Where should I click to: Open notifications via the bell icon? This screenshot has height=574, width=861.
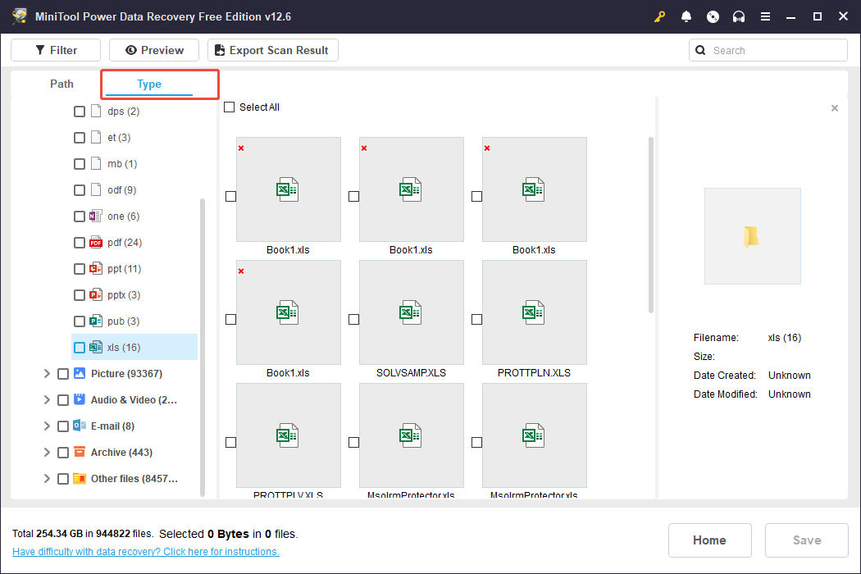tap(686, 16)
